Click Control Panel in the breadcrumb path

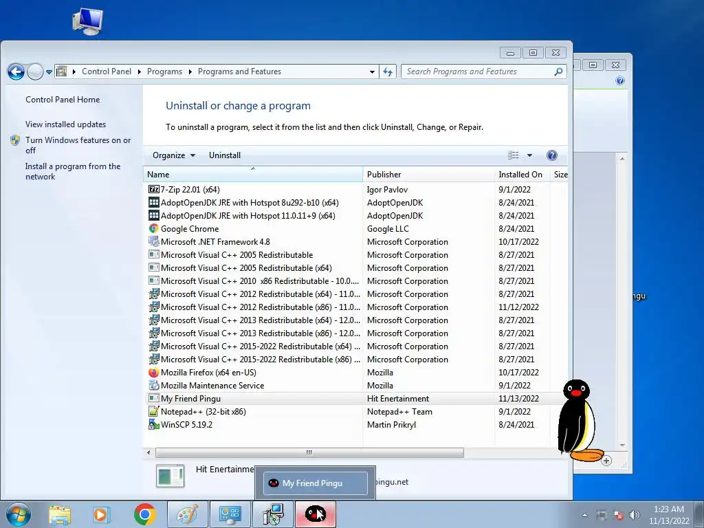coord(107,71)
